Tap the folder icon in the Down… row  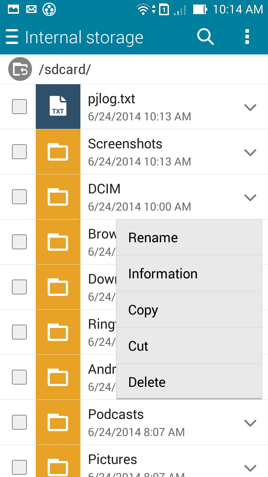(58, 287)
